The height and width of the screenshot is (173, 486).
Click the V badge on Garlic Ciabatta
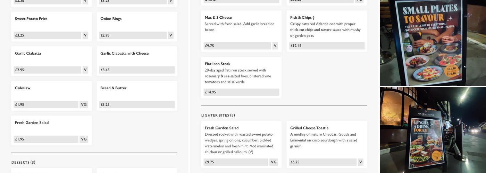tap(85, 70)
